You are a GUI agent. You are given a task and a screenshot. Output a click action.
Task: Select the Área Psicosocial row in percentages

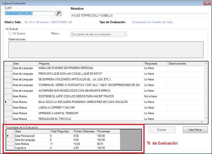click(x=63, y=136)
